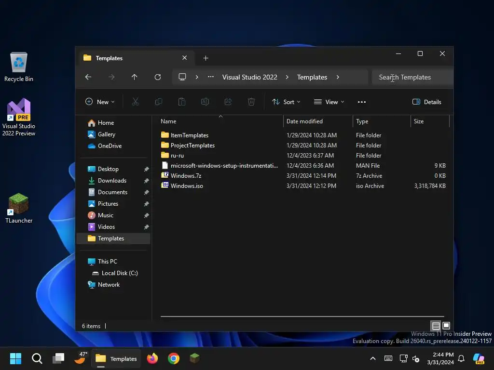Click into Search Templates field
494x370 pixels.
point(413,77)
